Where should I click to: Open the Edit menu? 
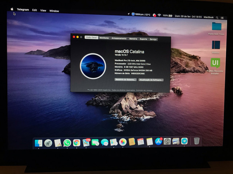(35, 10)
